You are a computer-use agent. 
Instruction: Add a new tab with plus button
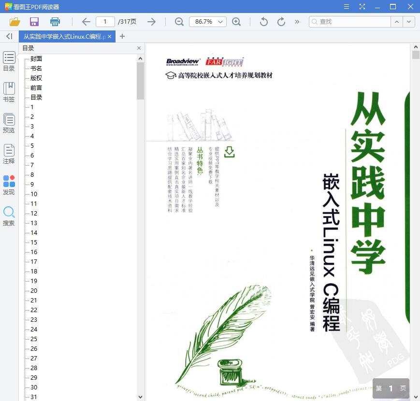click(122, 36)
